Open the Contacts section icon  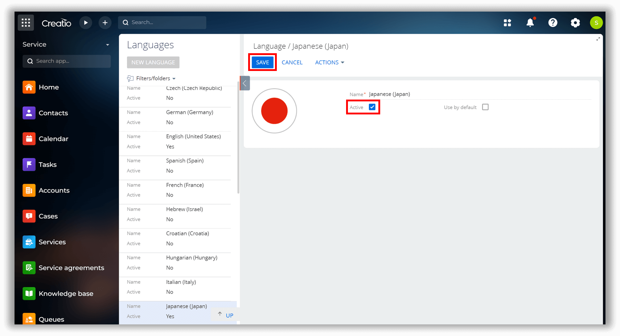pyautogui.click(x=29, y=113)
